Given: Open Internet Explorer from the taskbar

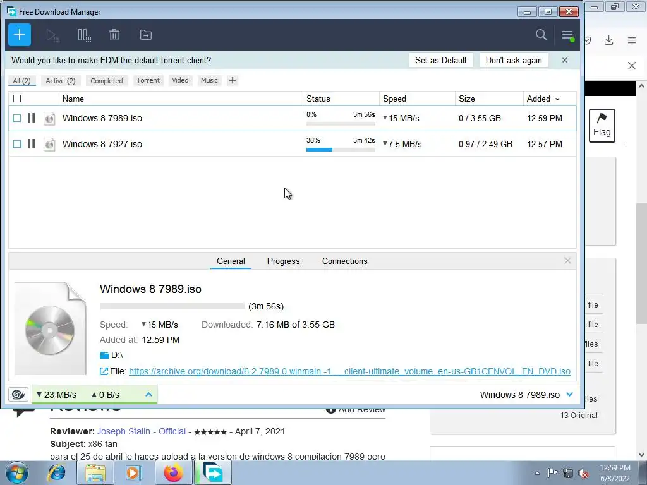Looking at the screenshot, I should [56, 472].
